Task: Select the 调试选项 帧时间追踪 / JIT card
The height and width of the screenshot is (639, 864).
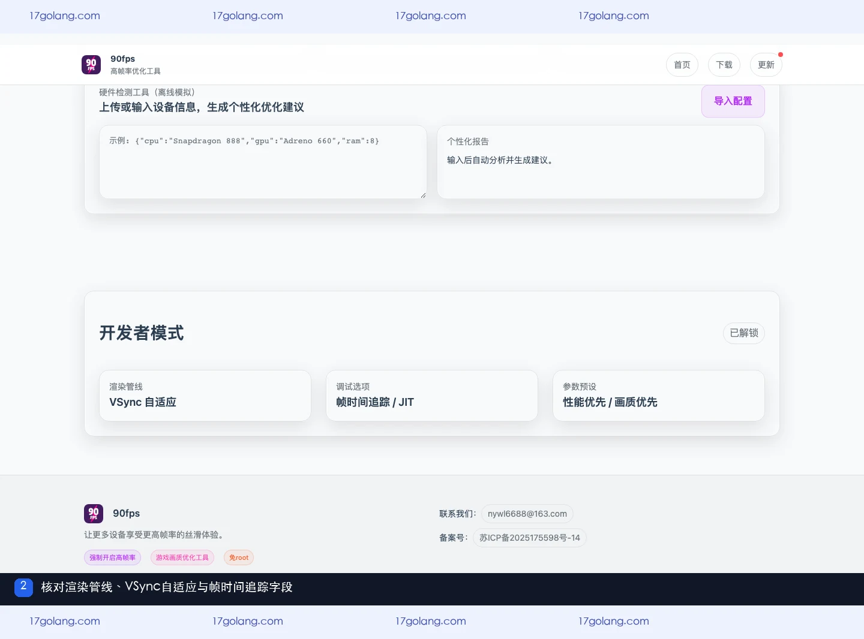Action: click(432, 396)
